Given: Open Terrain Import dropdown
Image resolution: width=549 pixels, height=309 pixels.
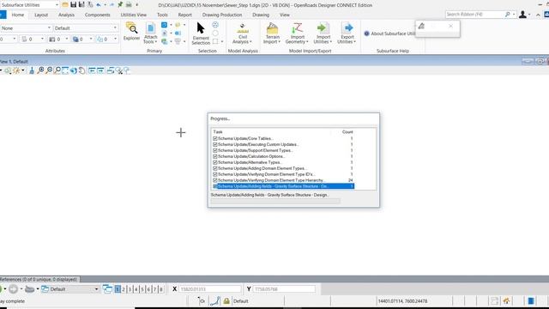Looking at the screenshot, I should coord(272,33).
